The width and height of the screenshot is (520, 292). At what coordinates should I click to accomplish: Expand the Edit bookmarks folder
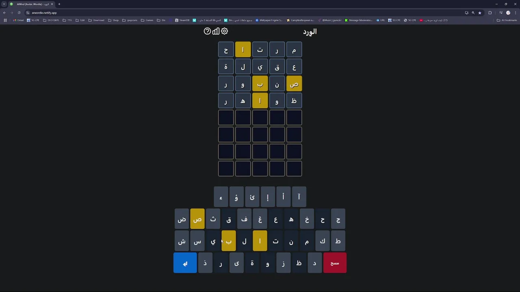pos(80,20)
